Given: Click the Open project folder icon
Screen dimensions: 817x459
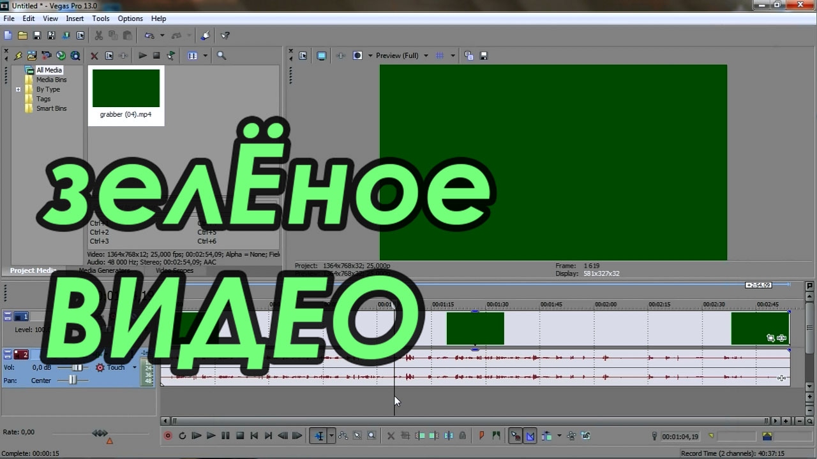Looking at the screenshot, I should point(22,36).
